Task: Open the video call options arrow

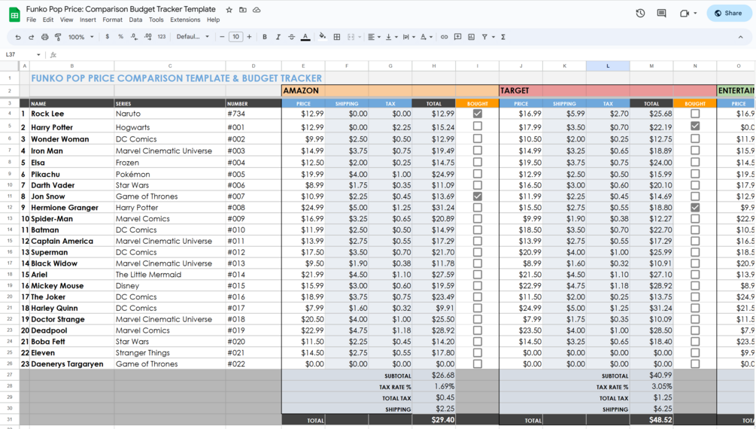Action: [695, 14]
